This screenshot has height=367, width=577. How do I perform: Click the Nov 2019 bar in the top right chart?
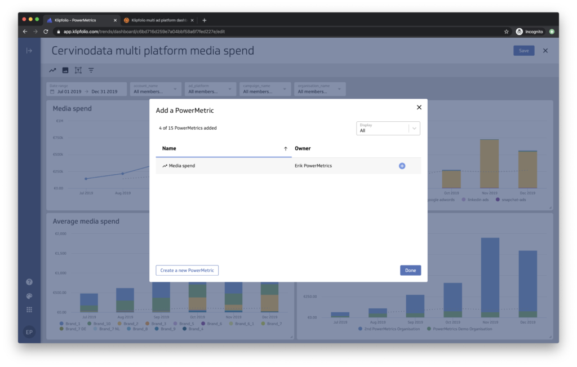click(x=490, y=164)
